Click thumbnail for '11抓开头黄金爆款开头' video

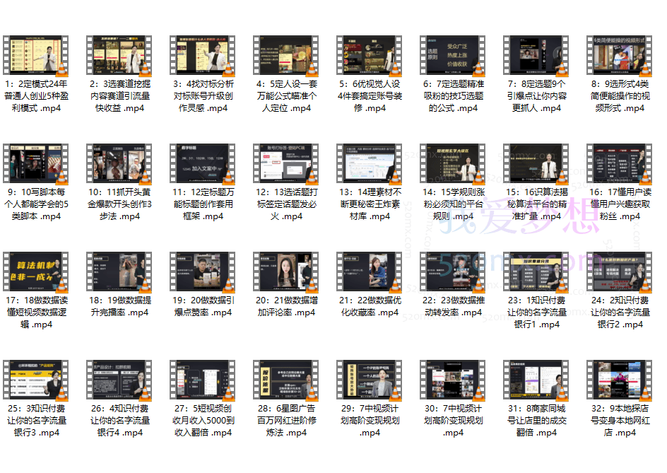[x=119, y=164]
